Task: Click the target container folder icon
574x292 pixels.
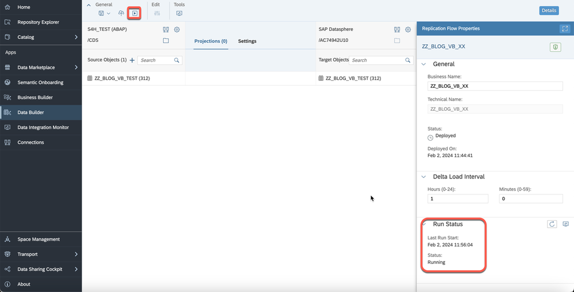Action: click(x=397, y=41)
